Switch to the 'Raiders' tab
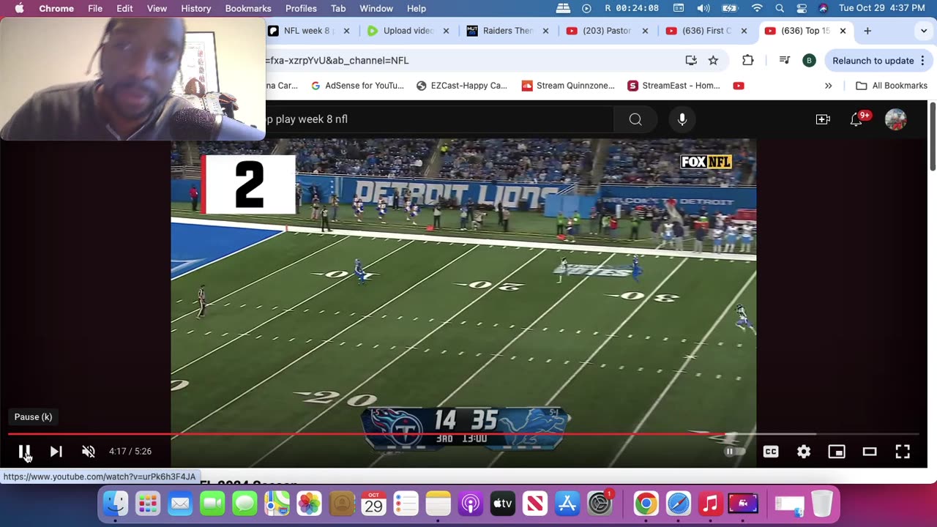This screenshot has height=527, width=937. pyautogui.click(x=507, y=31)
